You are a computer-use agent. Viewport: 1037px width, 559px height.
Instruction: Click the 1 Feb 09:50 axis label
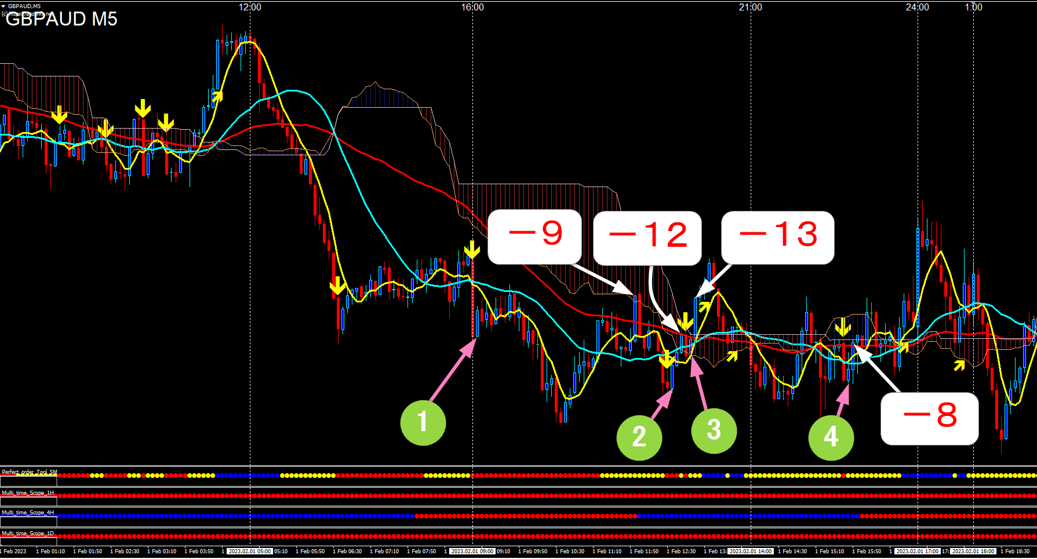coord(533,551)
